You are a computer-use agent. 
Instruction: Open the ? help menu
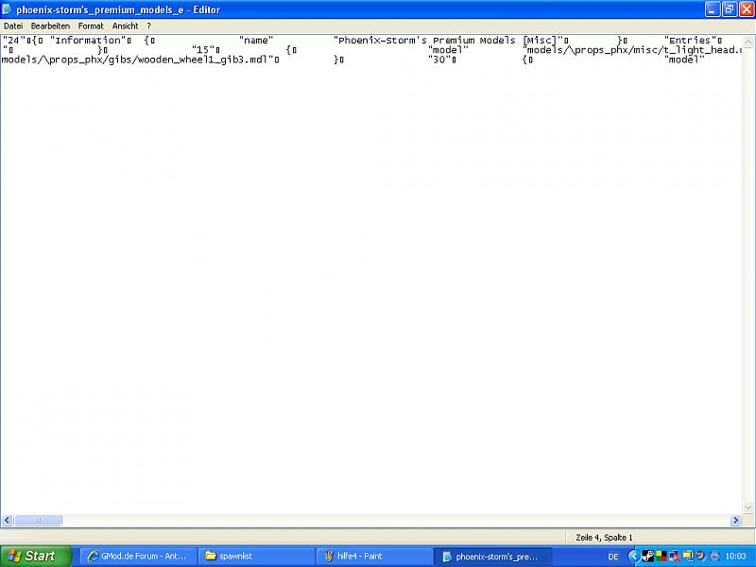click(148, 26)
